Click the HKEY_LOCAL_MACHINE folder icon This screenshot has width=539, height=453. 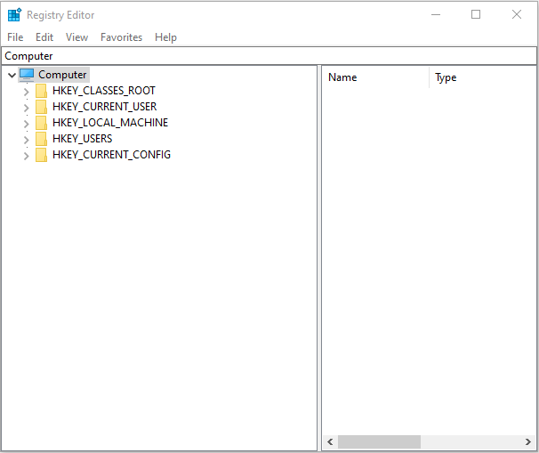(41, 123)
